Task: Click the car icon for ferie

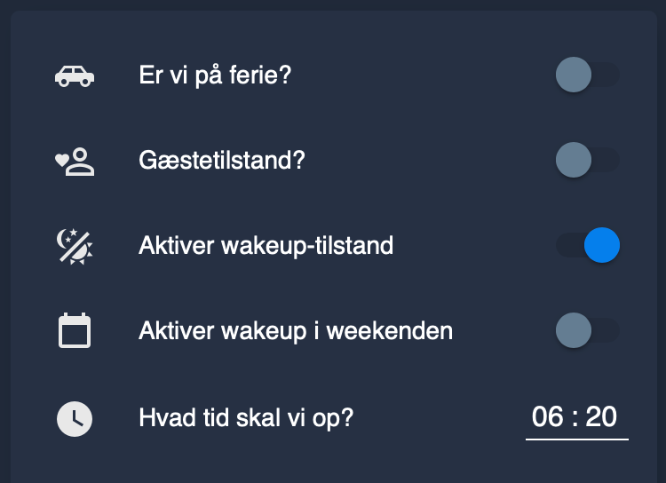Action: click(75, 75)
